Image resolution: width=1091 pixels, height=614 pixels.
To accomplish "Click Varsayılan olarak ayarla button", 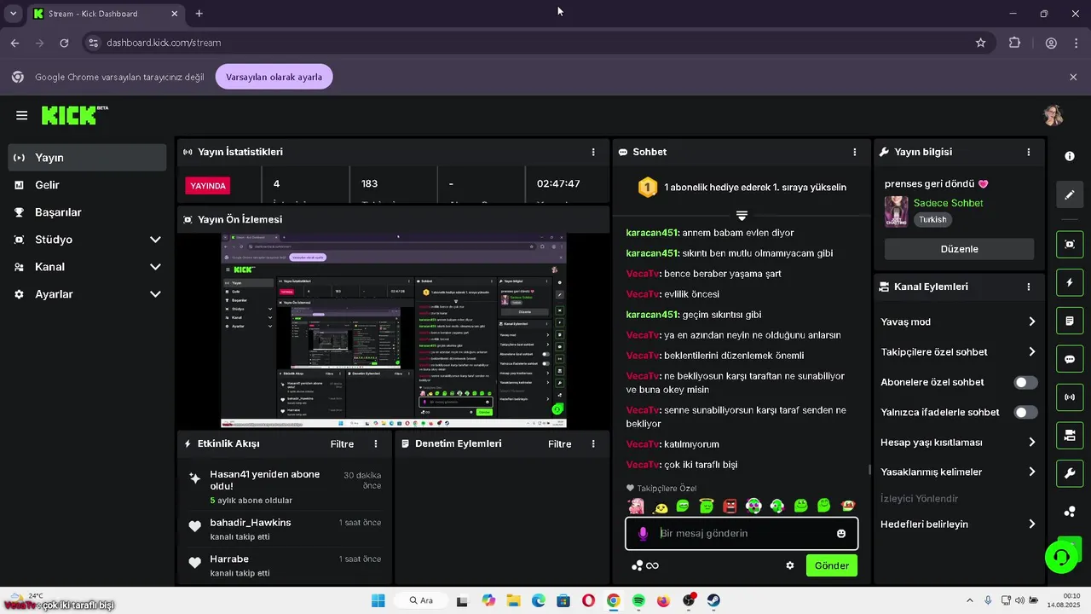I will 274,77.
